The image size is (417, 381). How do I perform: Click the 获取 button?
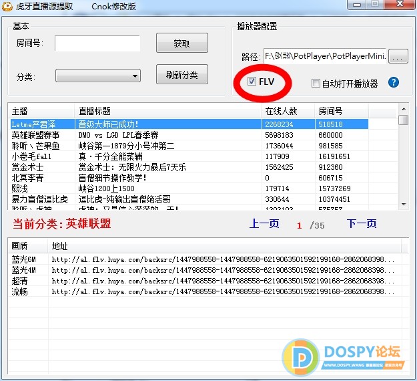tap(182, 43)
